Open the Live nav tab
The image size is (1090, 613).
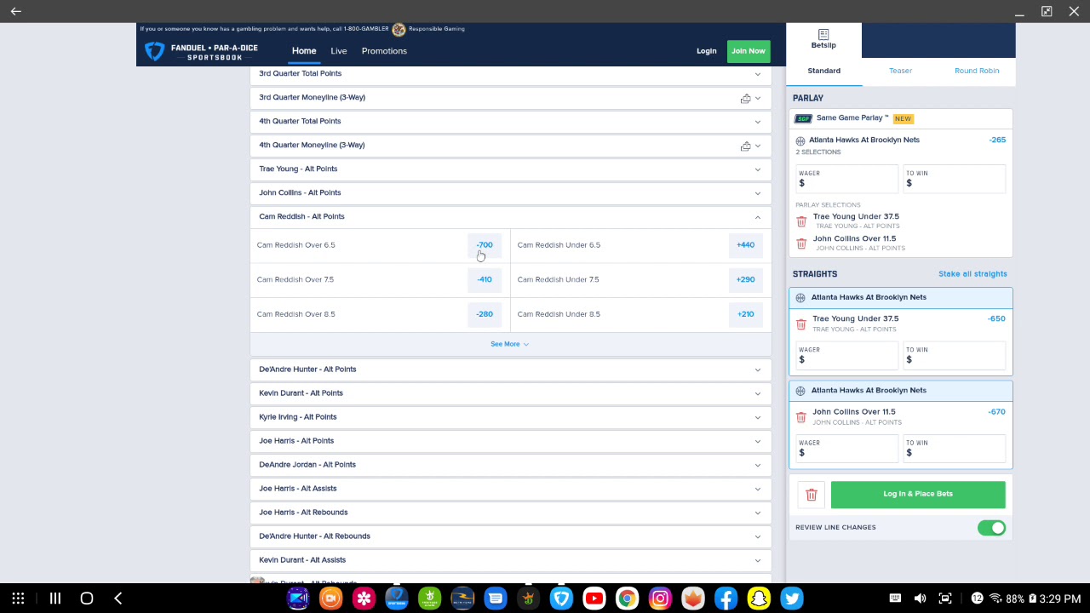click(x=339, y=51)
